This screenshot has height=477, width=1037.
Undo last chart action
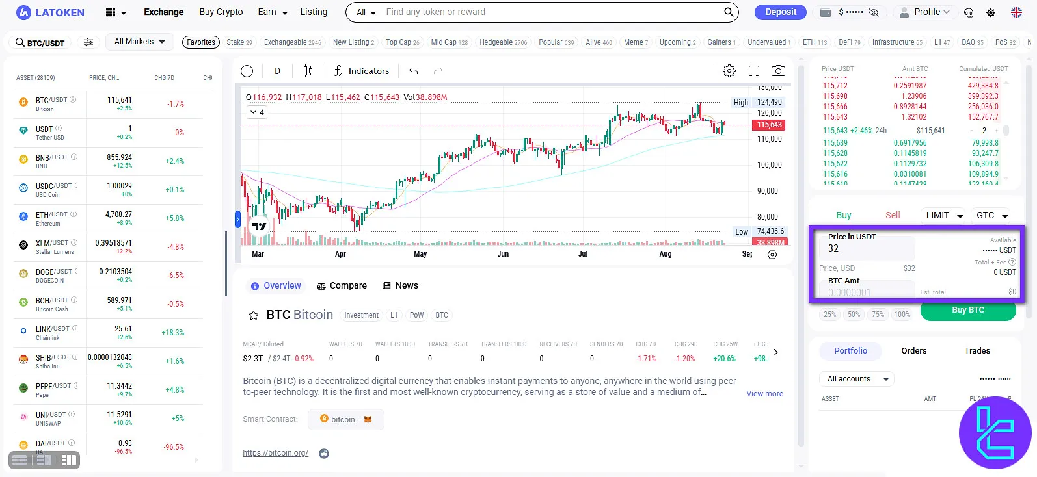click(413, 71)
